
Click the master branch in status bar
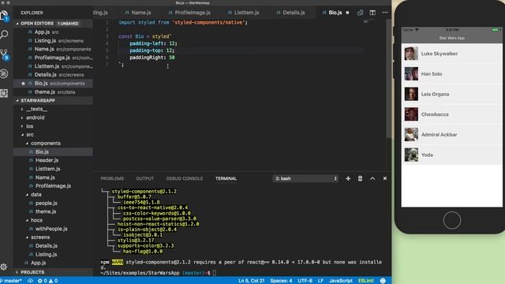pos(11,281)
